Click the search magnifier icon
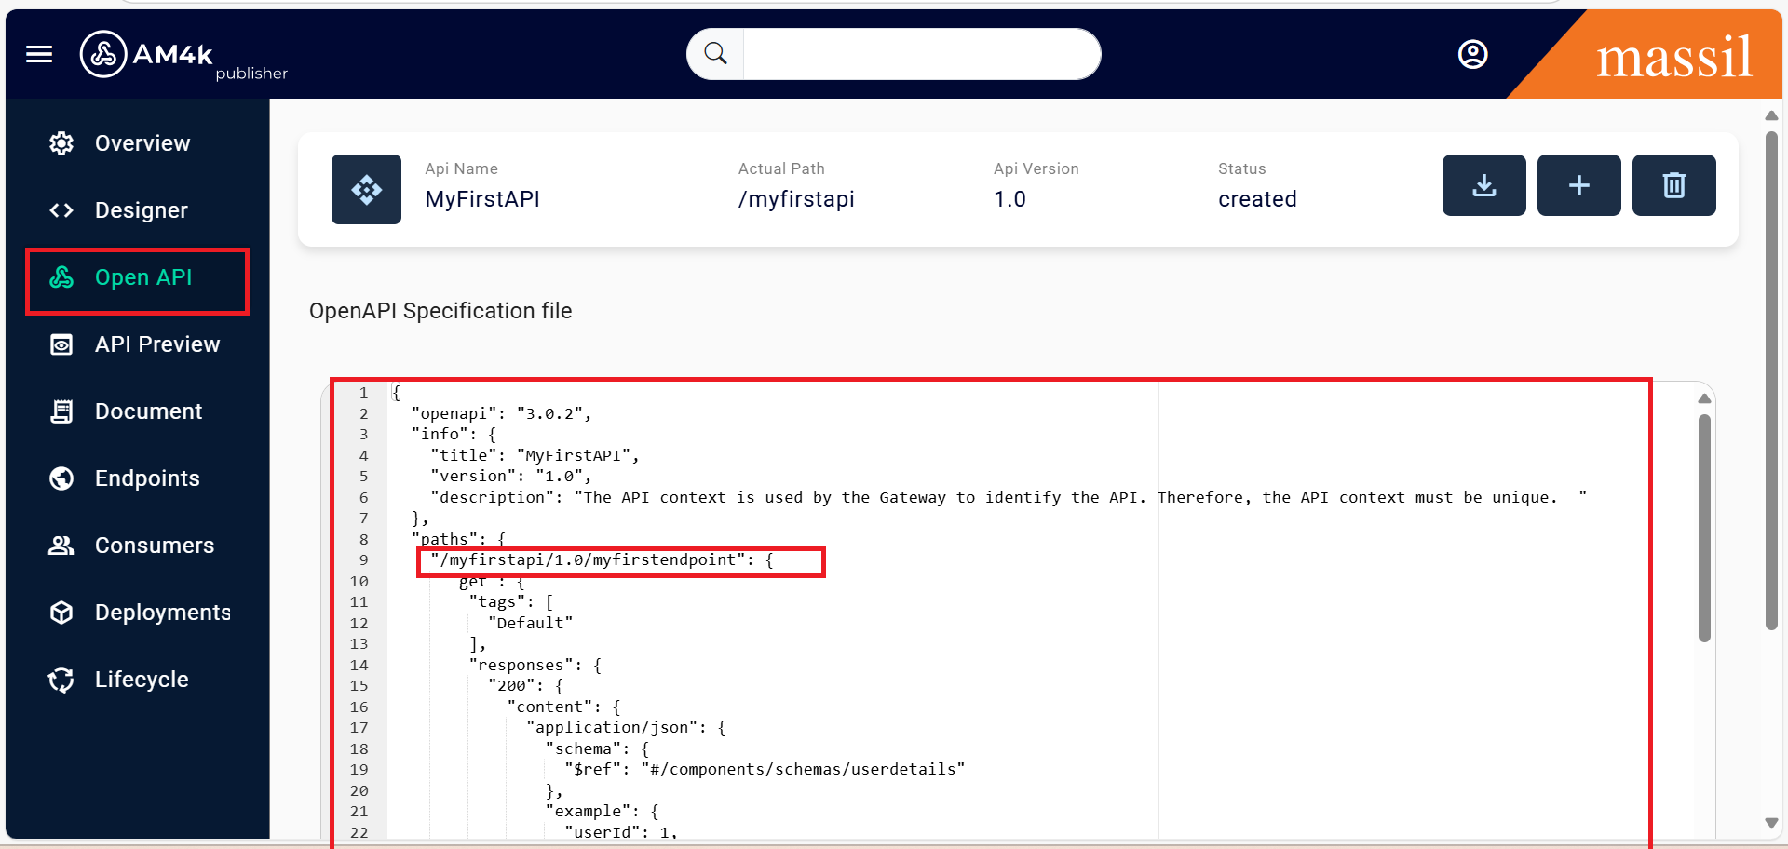Viewport: 1788px width, 849px height. 715,54
